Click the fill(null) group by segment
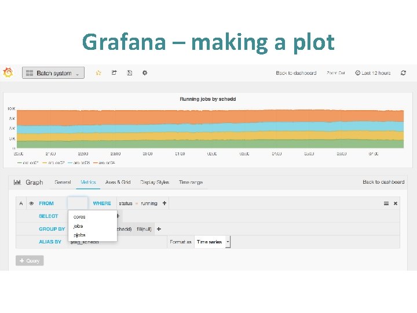The image size is (417, 313). [144, 229]
